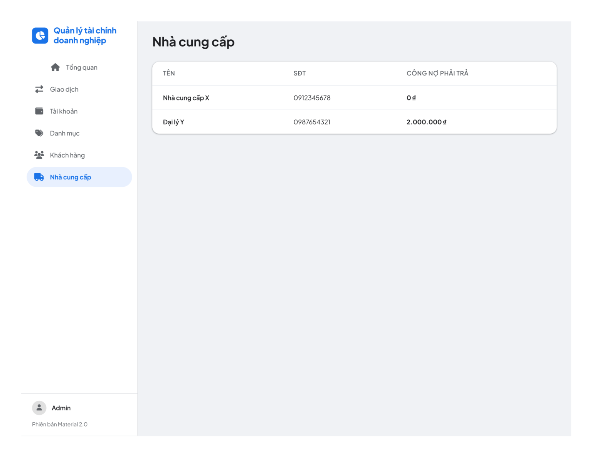Click the 0 ₫ debt value
This screenshot has height=457, width=592.
(x=411, y=98)
